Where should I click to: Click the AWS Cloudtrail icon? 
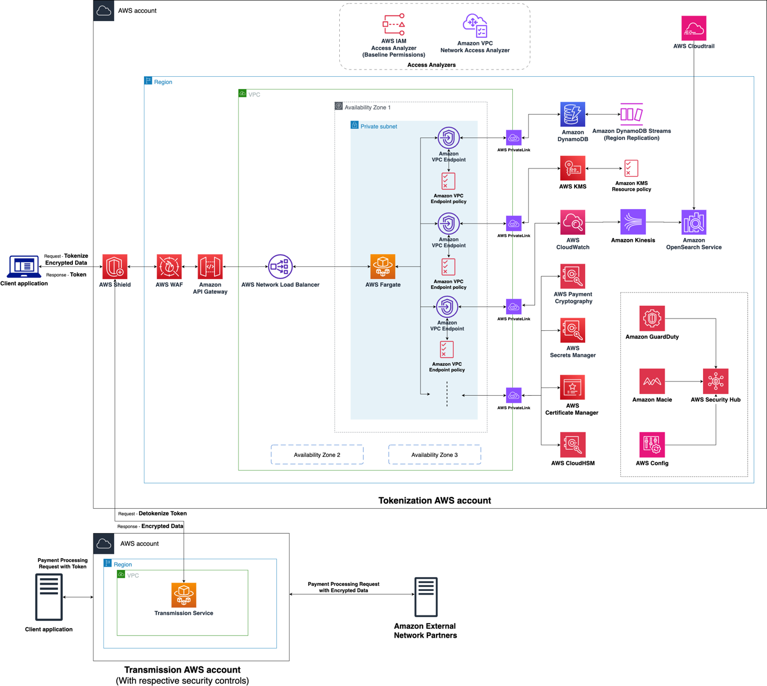pos(694,28)
